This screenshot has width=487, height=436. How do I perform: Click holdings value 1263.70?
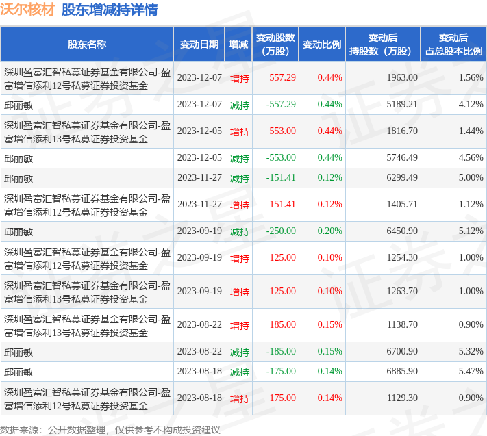[402, 291]
